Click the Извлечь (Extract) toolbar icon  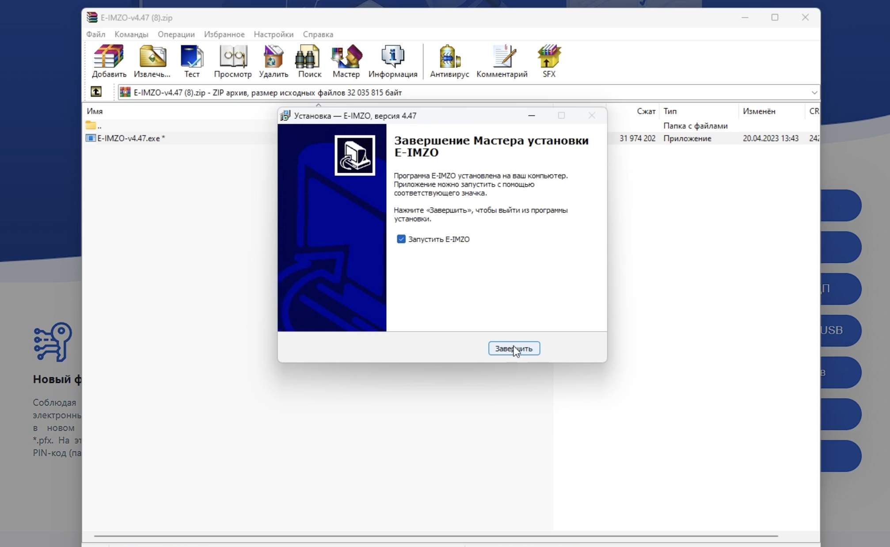[152, 61]
